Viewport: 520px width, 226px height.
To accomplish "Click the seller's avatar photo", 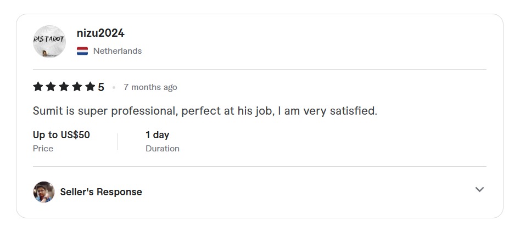I will click(x=44, y=192).
